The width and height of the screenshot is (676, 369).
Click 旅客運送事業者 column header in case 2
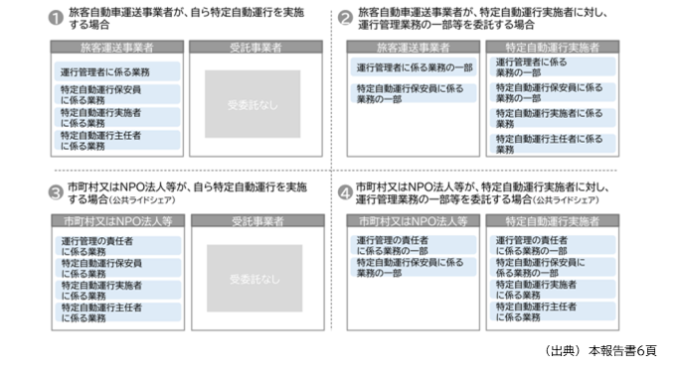point(413,47)
